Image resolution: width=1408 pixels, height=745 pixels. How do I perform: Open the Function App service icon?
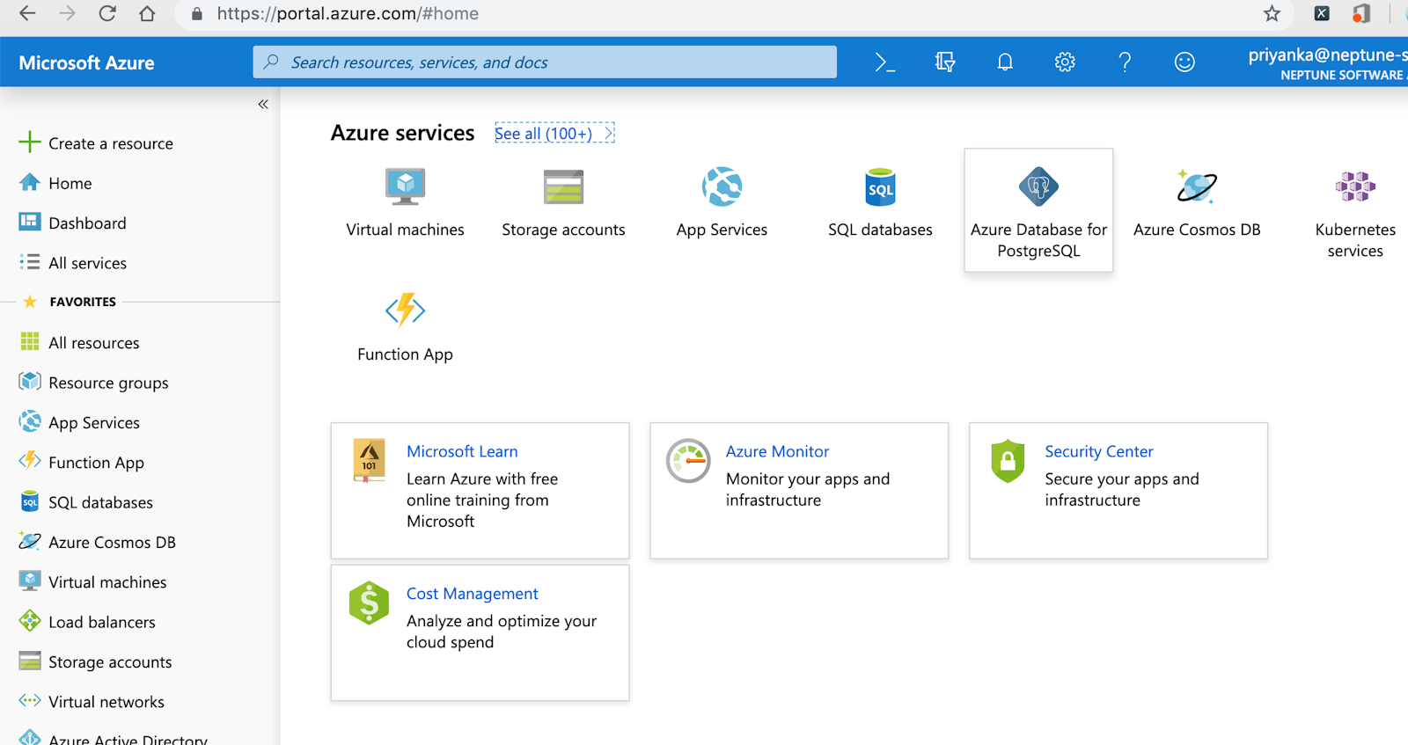point(405,310)
